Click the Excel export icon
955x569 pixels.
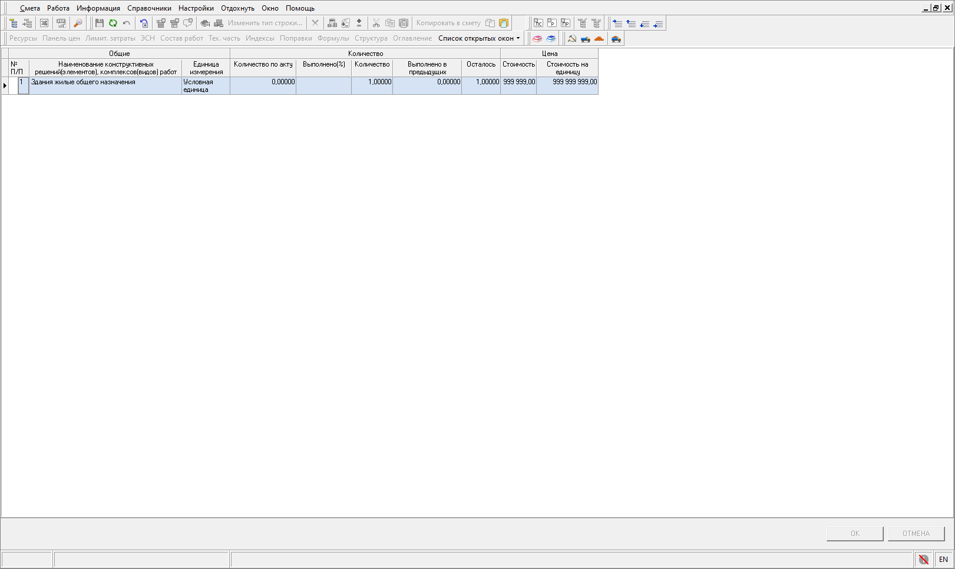click(44, 23)
